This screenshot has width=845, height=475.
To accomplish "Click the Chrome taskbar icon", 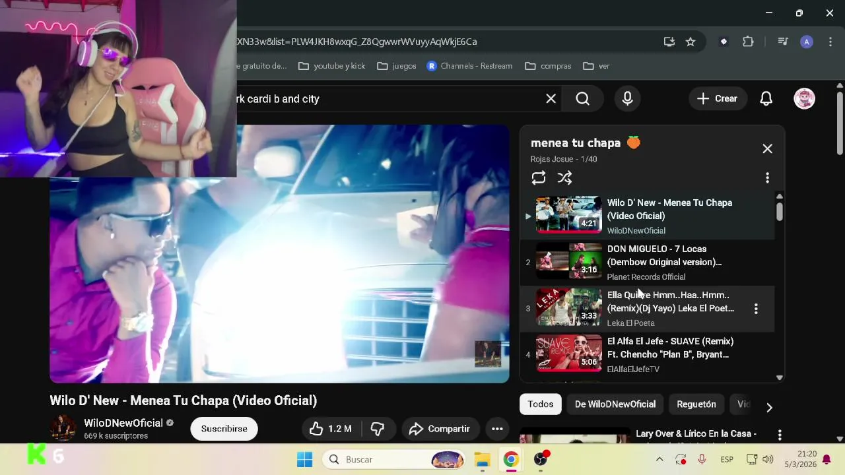I will [511, 460].
